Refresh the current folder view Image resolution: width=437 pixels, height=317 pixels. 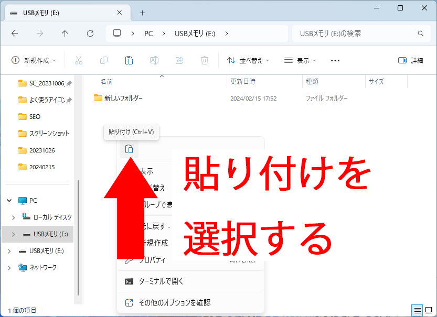90,34
